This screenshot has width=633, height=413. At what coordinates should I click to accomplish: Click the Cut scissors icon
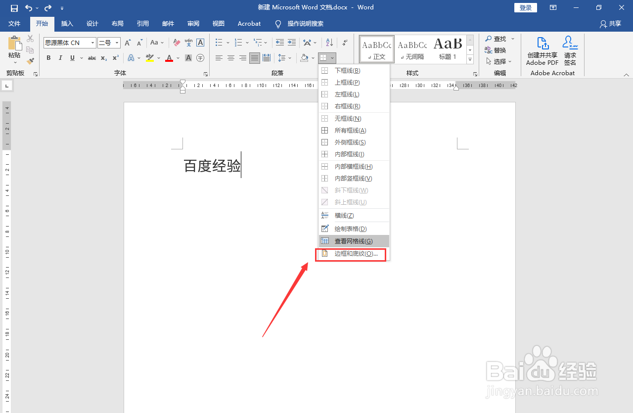point(30,39)
